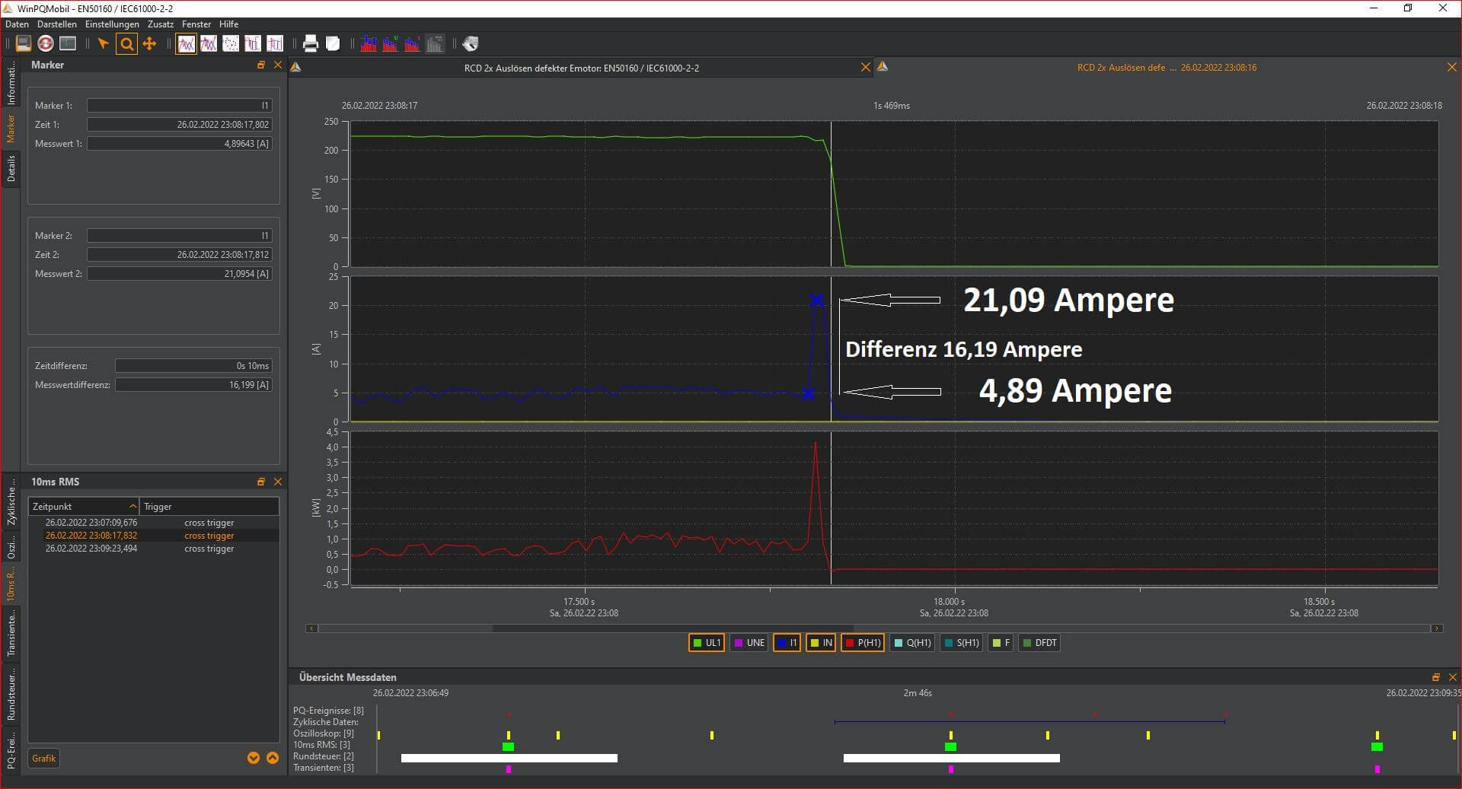Choose the second line chart display icon
This screenshot has width=1462, height=789.
click(208, 43)
